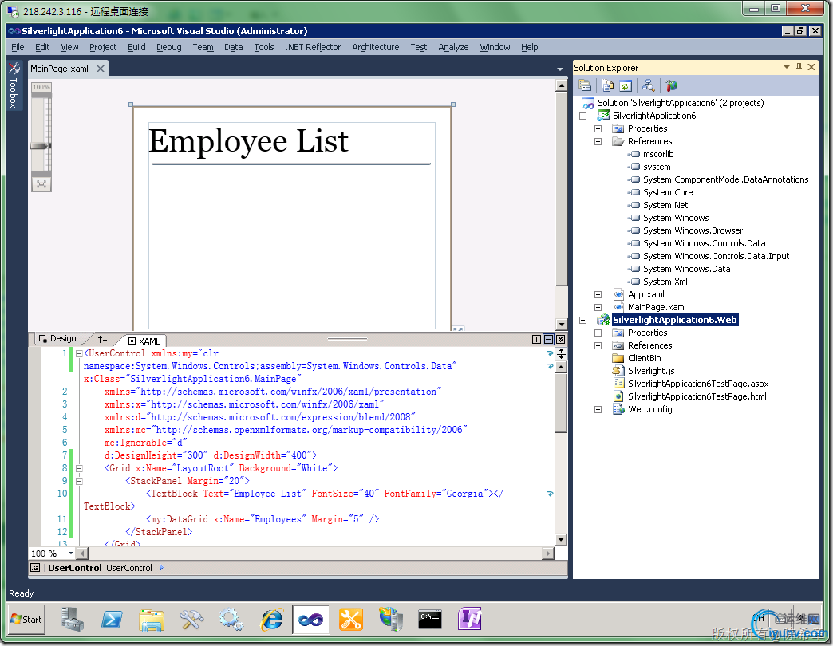Expand the MainPage.xaml node
833x646 pixels.
pos(598,307)
